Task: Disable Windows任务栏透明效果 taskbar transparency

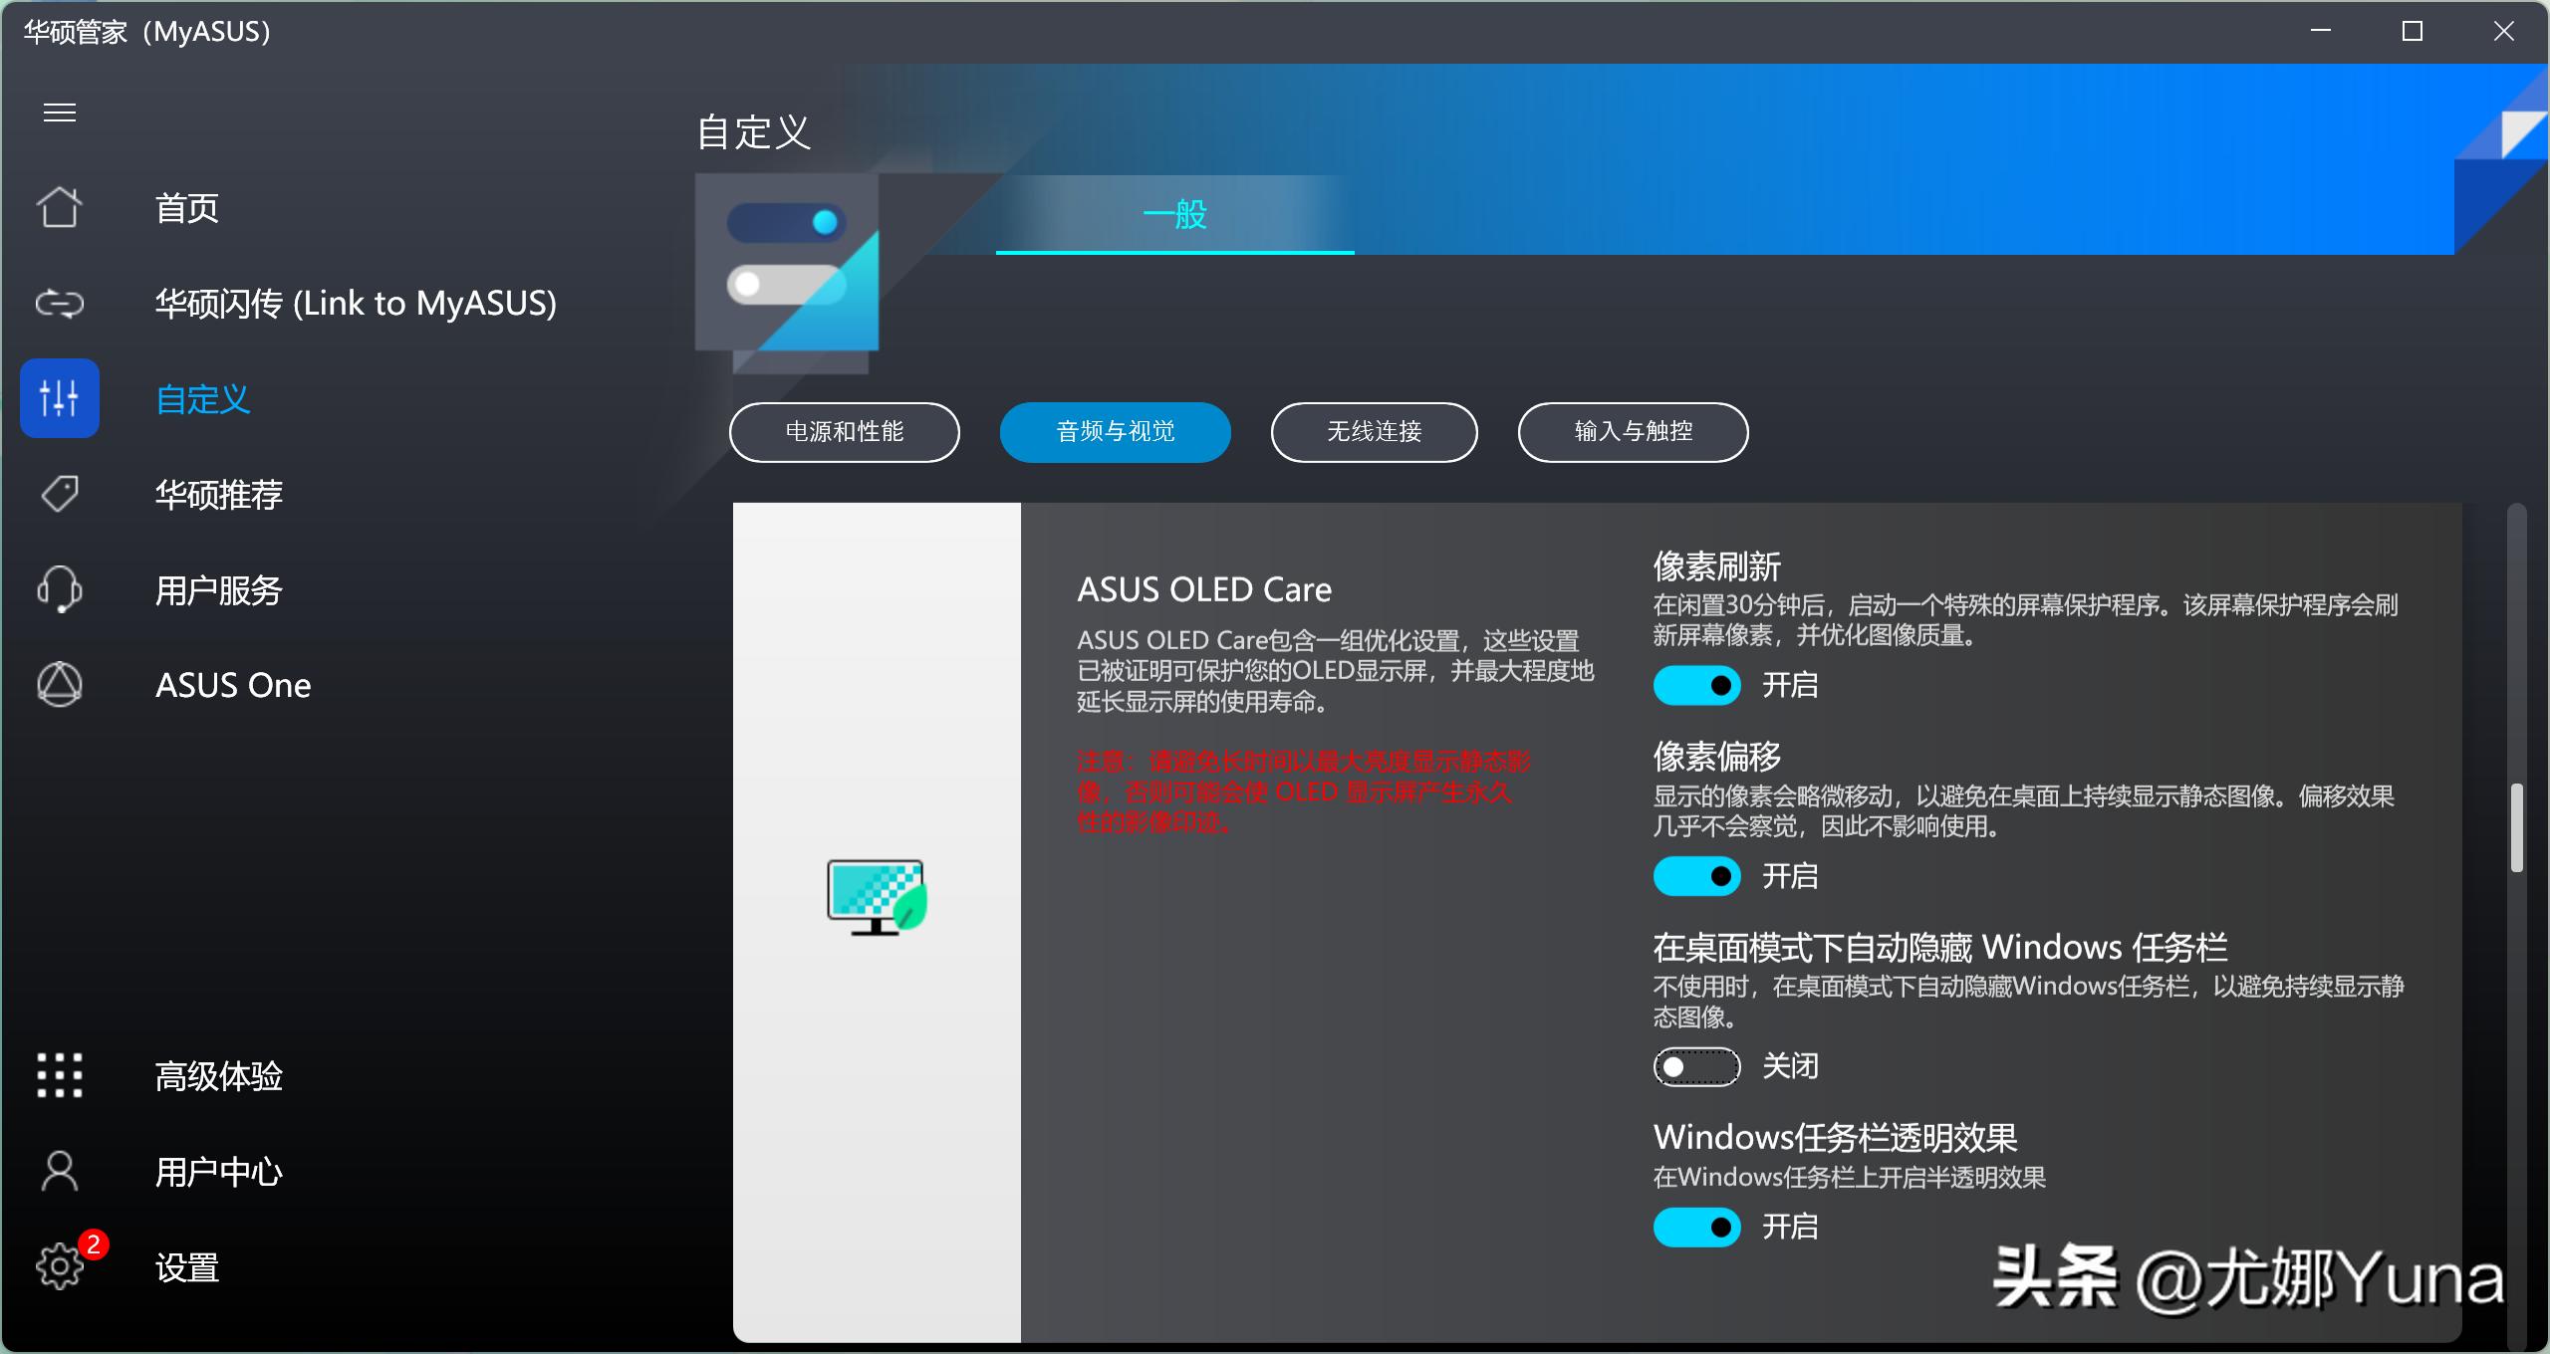Action: 1695,1228
